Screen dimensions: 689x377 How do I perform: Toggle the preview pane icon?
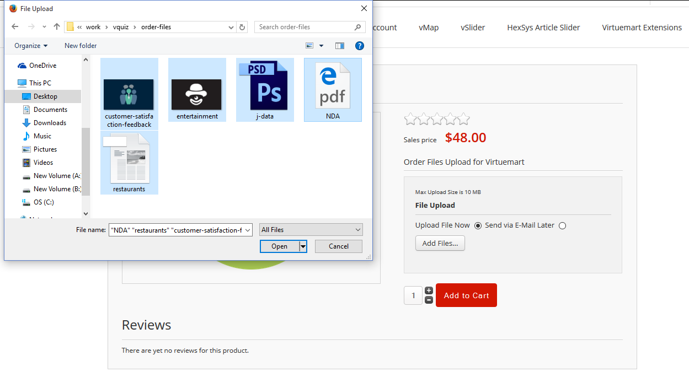pyautogui.click(x=340, y=46)
